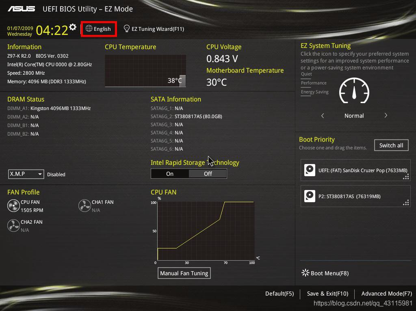416x311 pixels.
Task: Click the Switch all button
Action: (391, 145)
